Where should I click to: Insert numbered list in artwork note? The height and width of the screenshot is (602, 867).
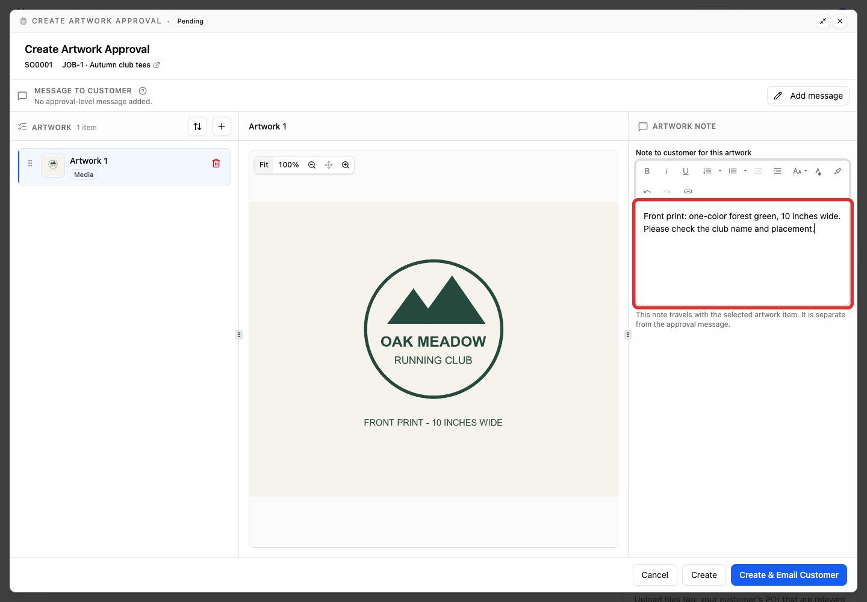pyautogui.click(x=707, y=171)
